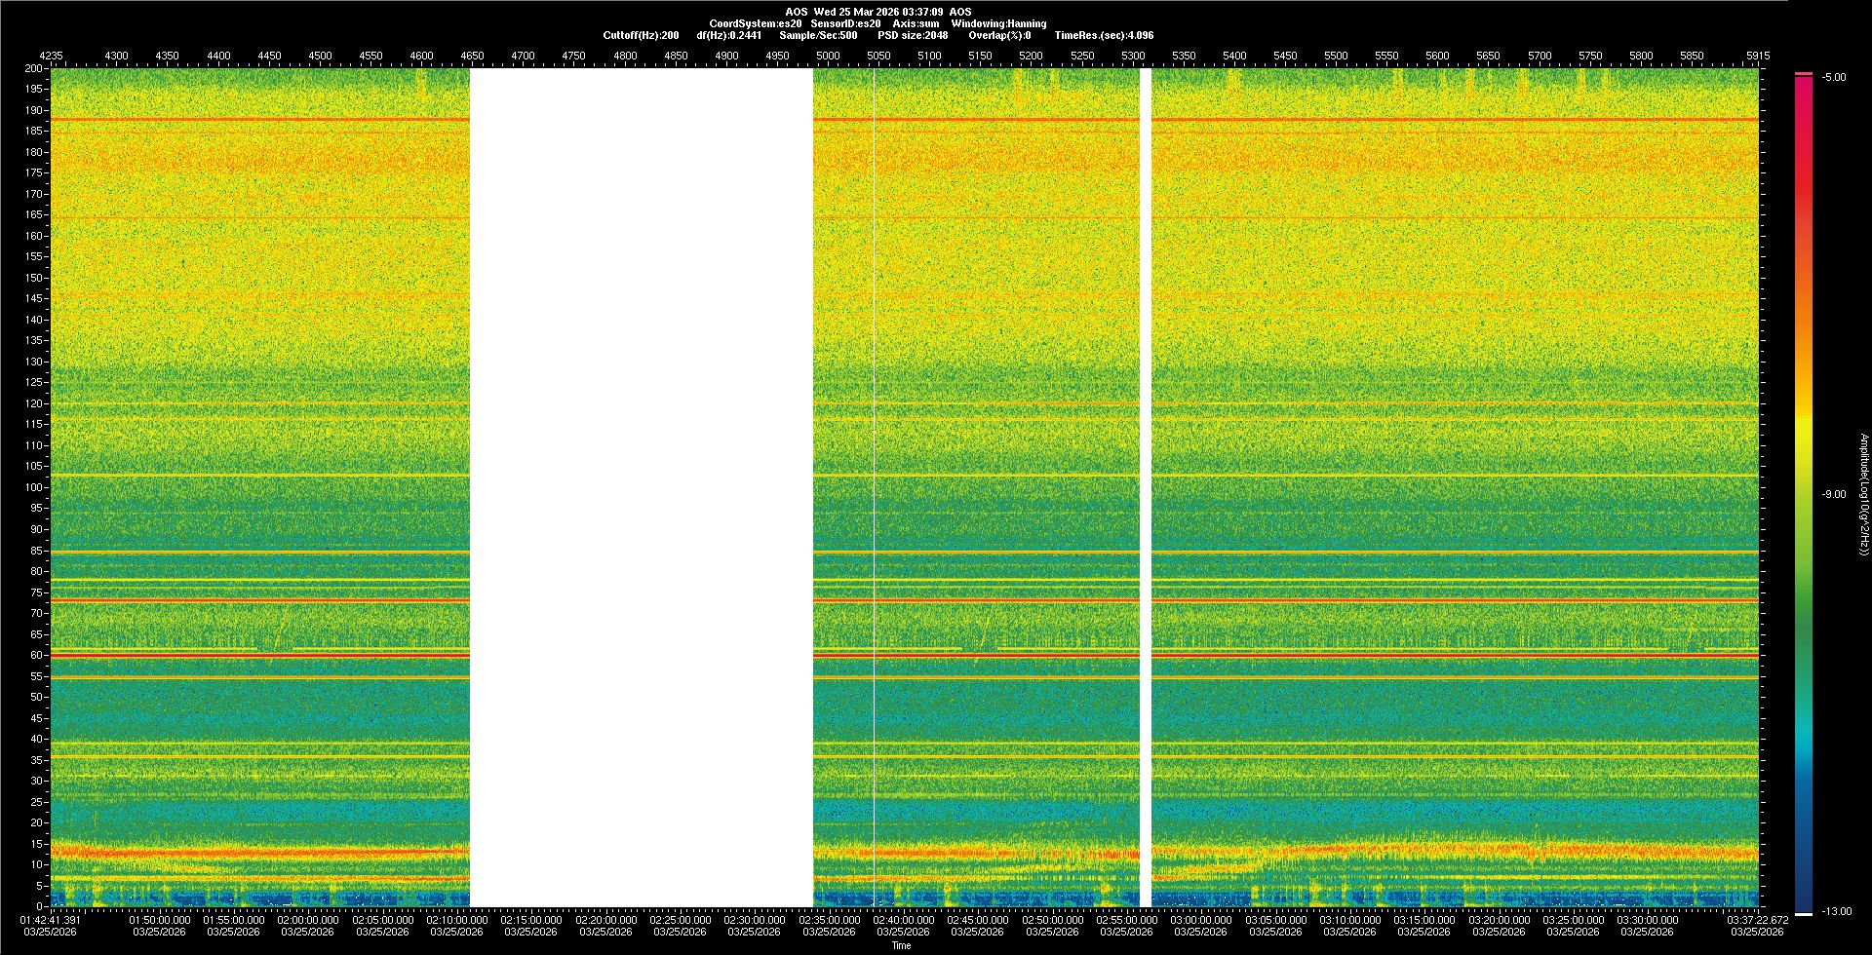Click the -5.00 maximum on the color scale

click(1833, 77)
